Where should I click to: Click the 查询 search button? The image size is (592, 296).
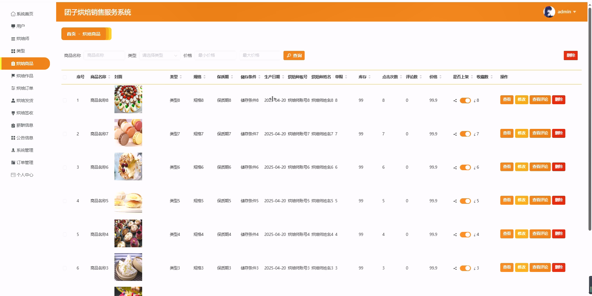(x=294, y=55)
